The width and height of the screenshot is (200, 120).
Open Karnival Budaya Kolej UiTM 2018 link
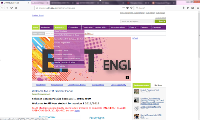[x=151, y=116]
